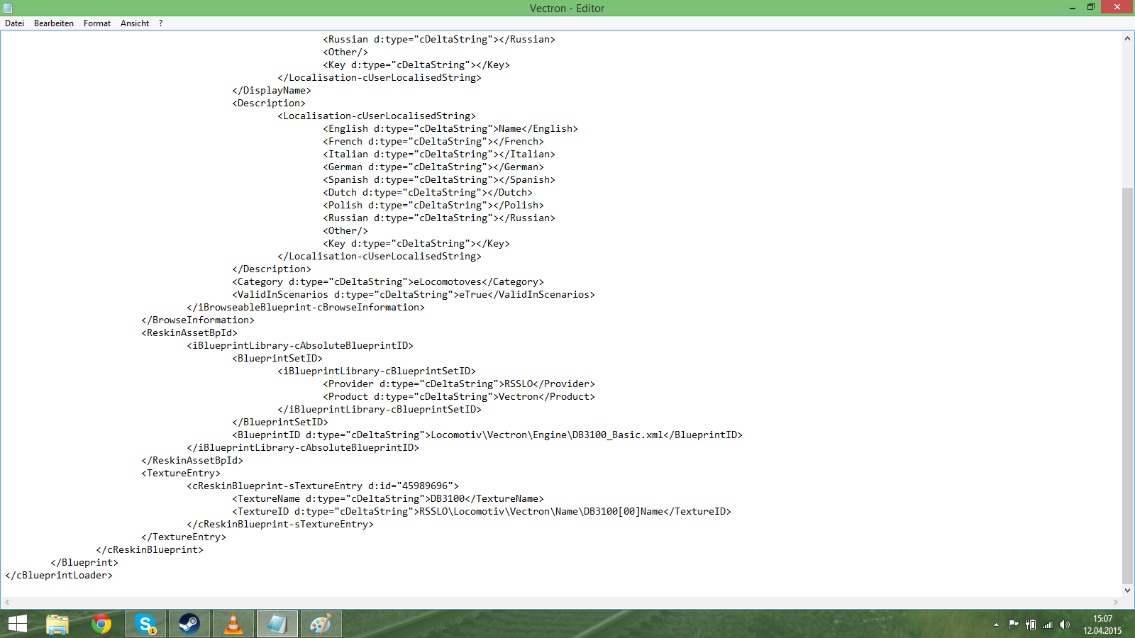
Task: Open File Explorer from the taskbar
Action: point(57,624)
